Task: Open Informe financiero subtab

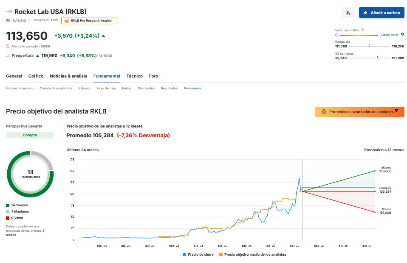Action: (x=20, y=88)
